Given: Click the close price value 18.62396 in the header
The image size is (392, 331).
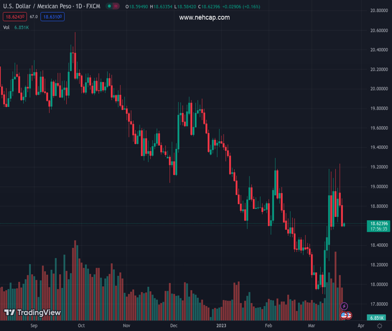Looking at the screenshot, I should 211,7.
